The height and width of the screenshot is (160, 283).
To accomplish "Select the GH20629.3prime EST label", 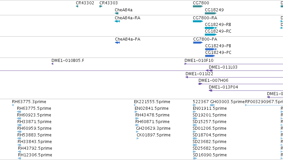I will [x=153, y=129].
